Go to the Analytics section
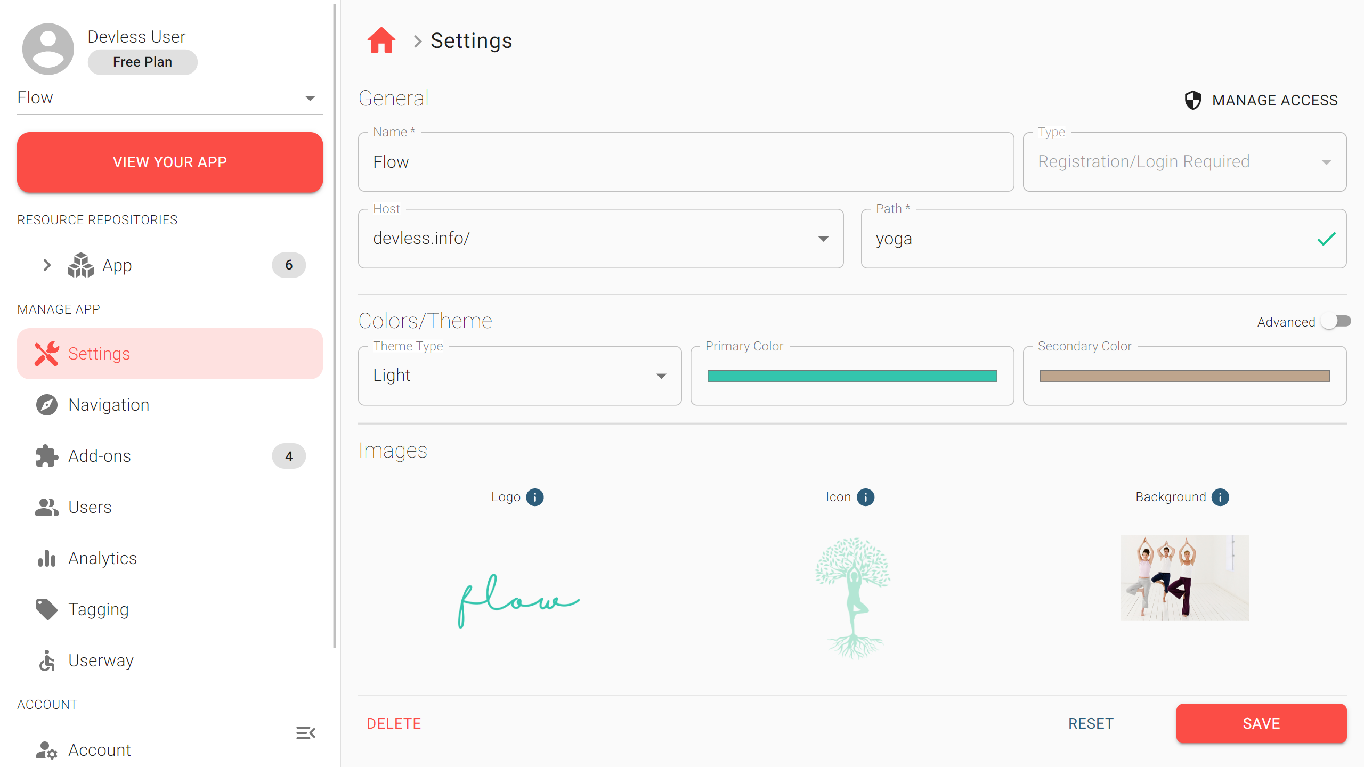1364x767 pixels. point(102,558)
